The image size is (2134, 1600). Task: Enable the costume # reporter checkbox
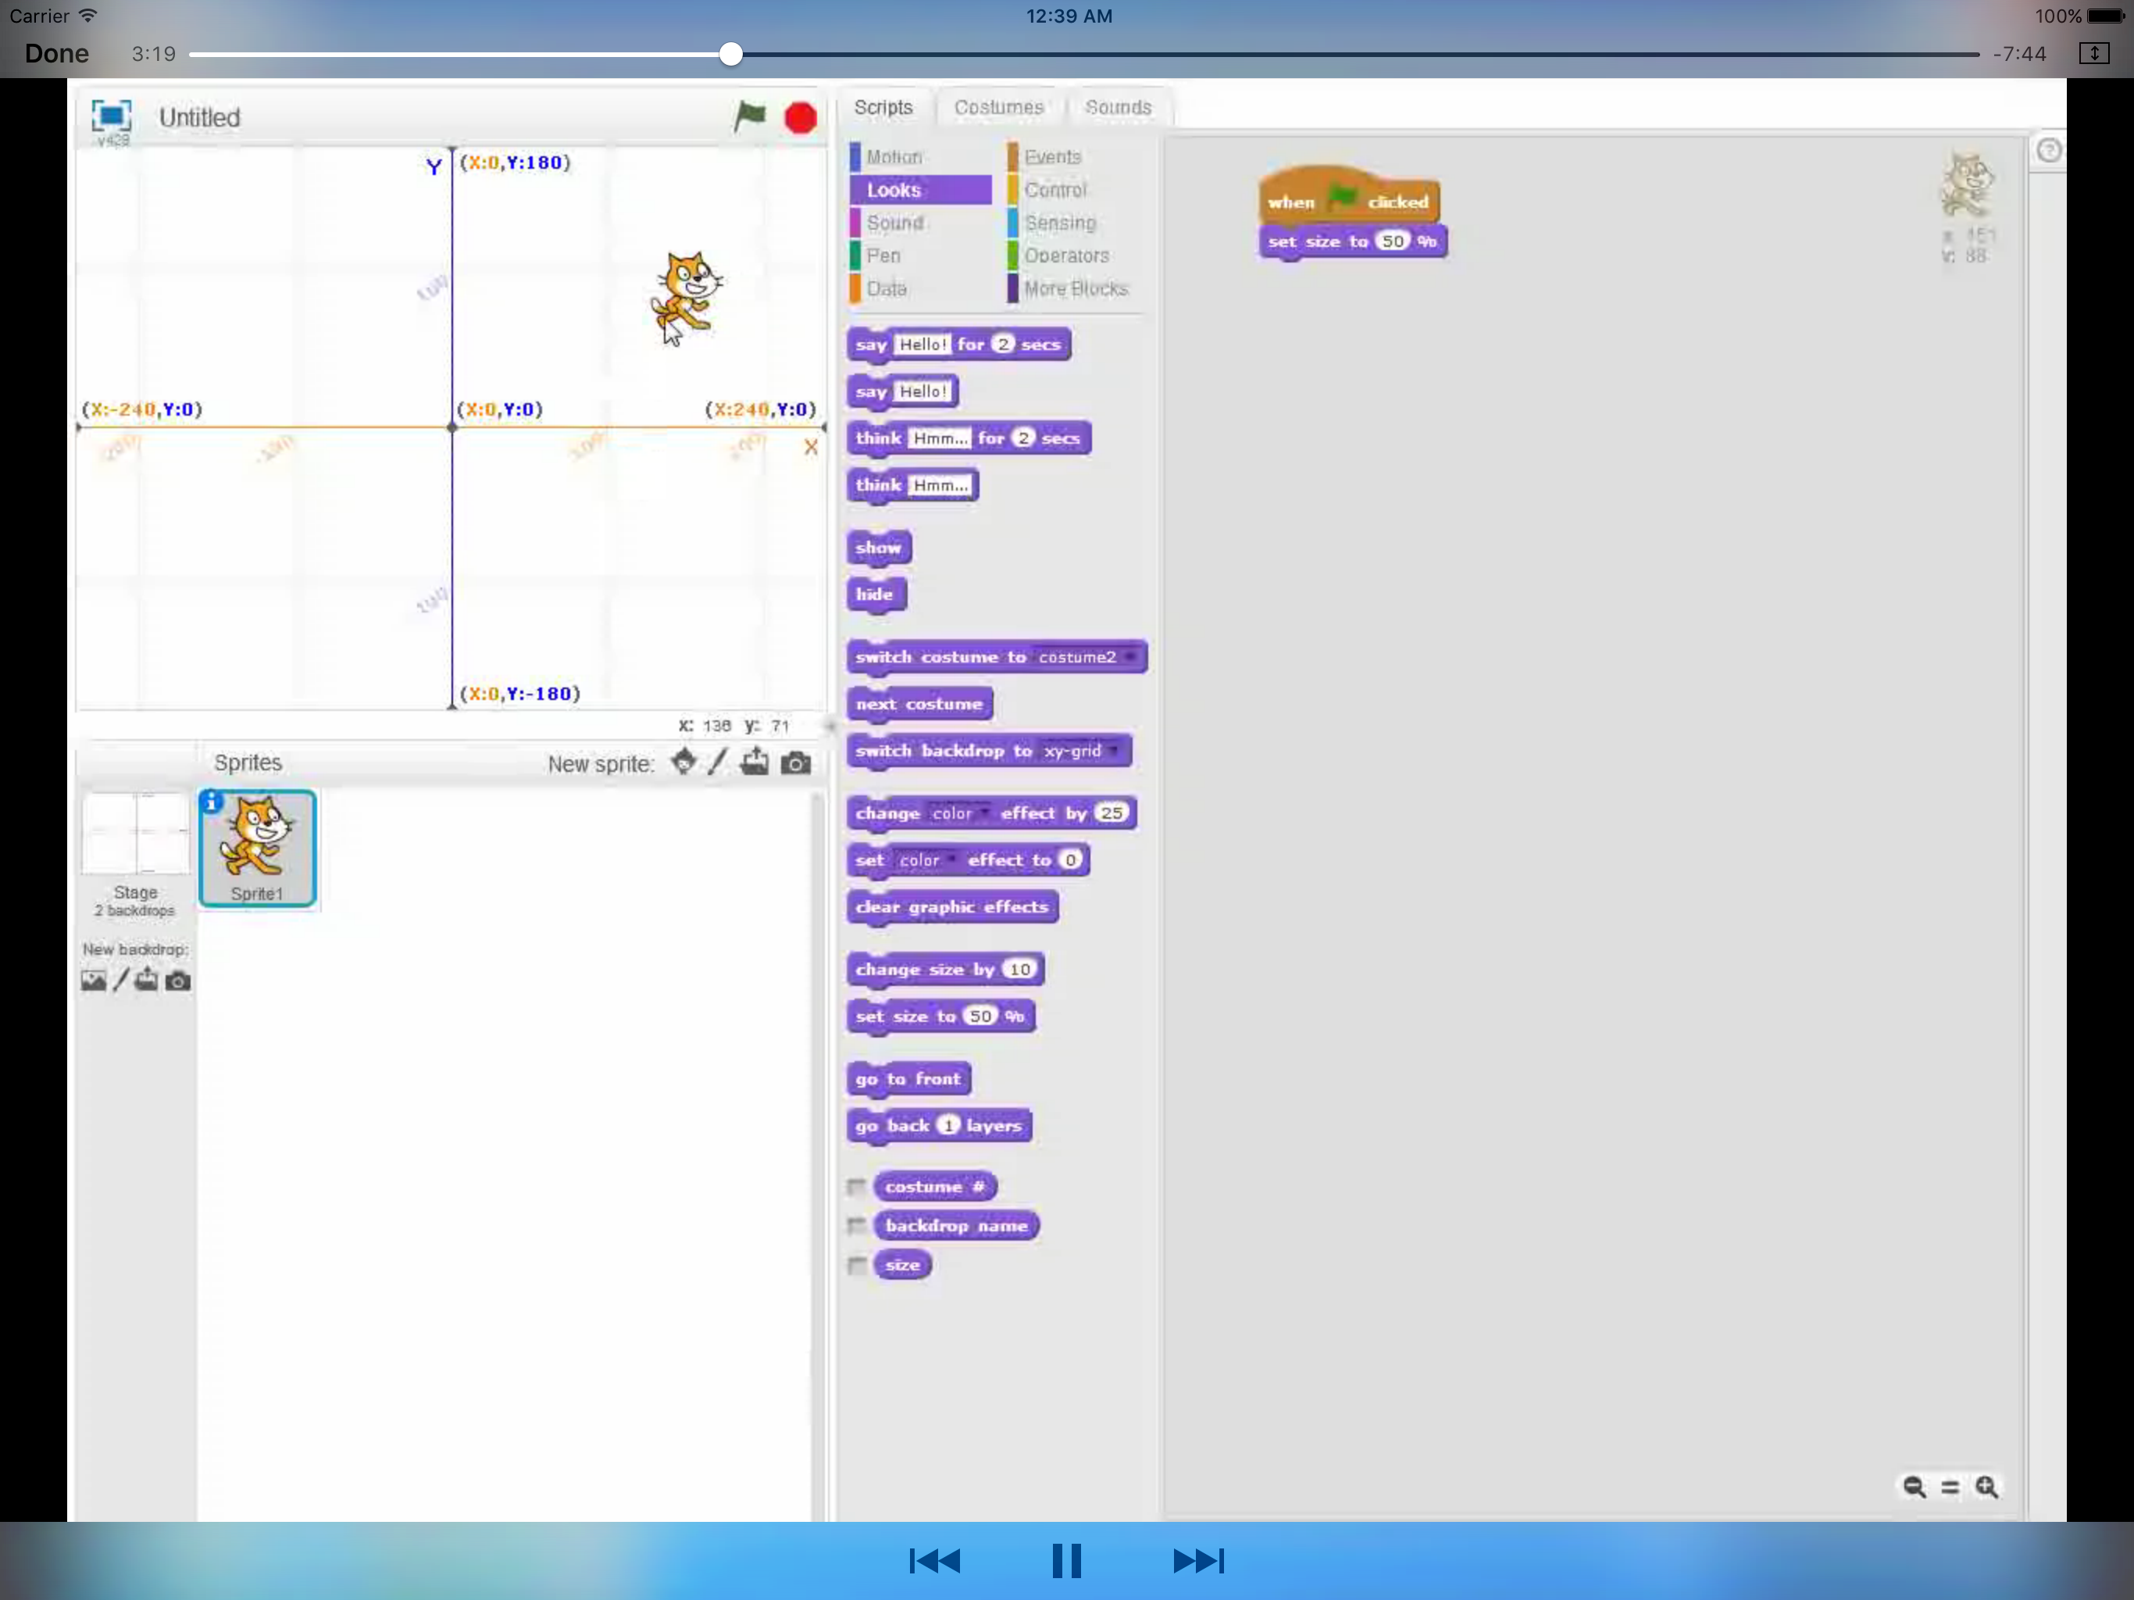(x=856, y=1186)
